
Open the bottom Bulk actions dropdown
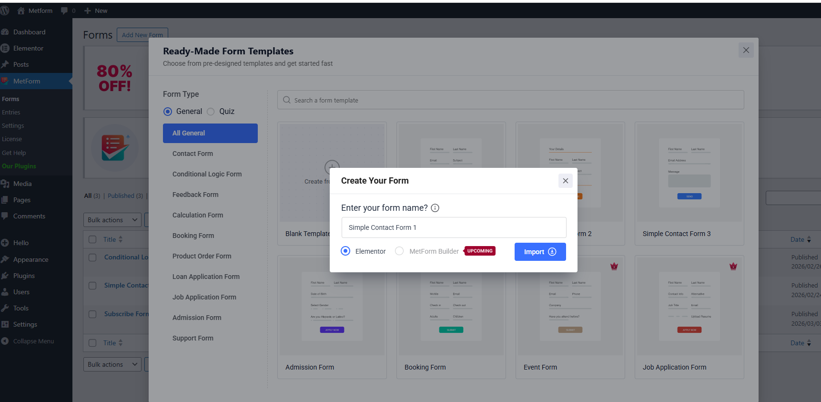[112, 364]
